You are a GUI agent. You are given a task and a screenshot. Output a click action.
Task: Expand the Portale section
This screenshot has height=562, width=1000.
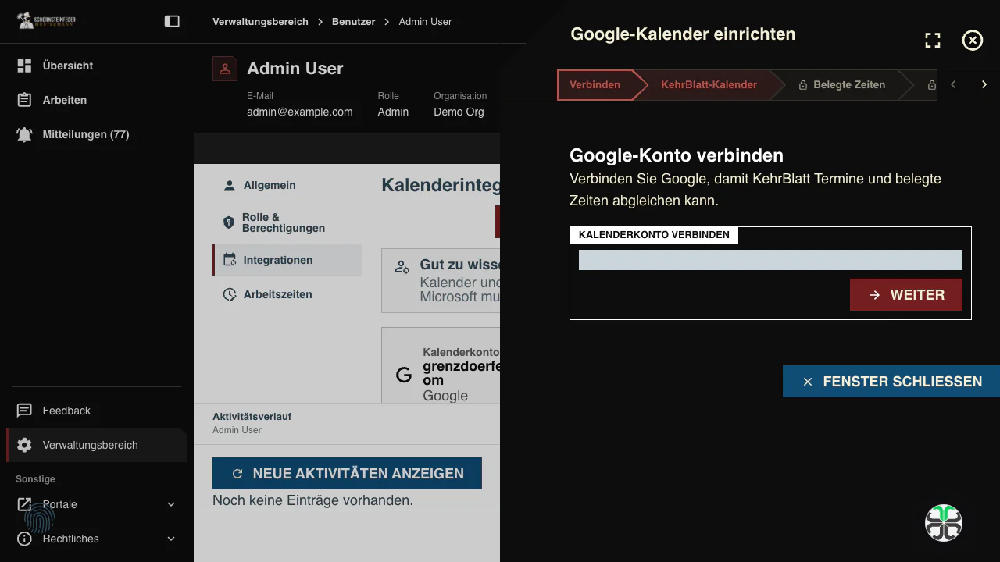tap(97, 504)
